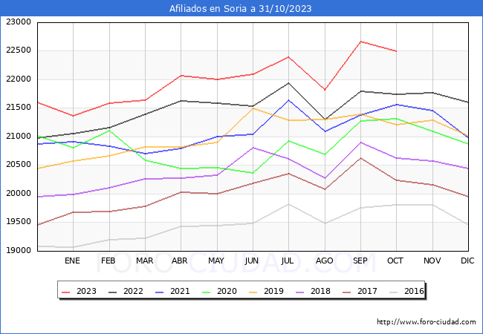
Task: Click the brown 2017 legend color swatch
Action: point(346,292)
